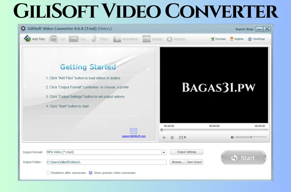
Task: Expand the Output Format combobox arrow
Action: click(x=164, y=152)
